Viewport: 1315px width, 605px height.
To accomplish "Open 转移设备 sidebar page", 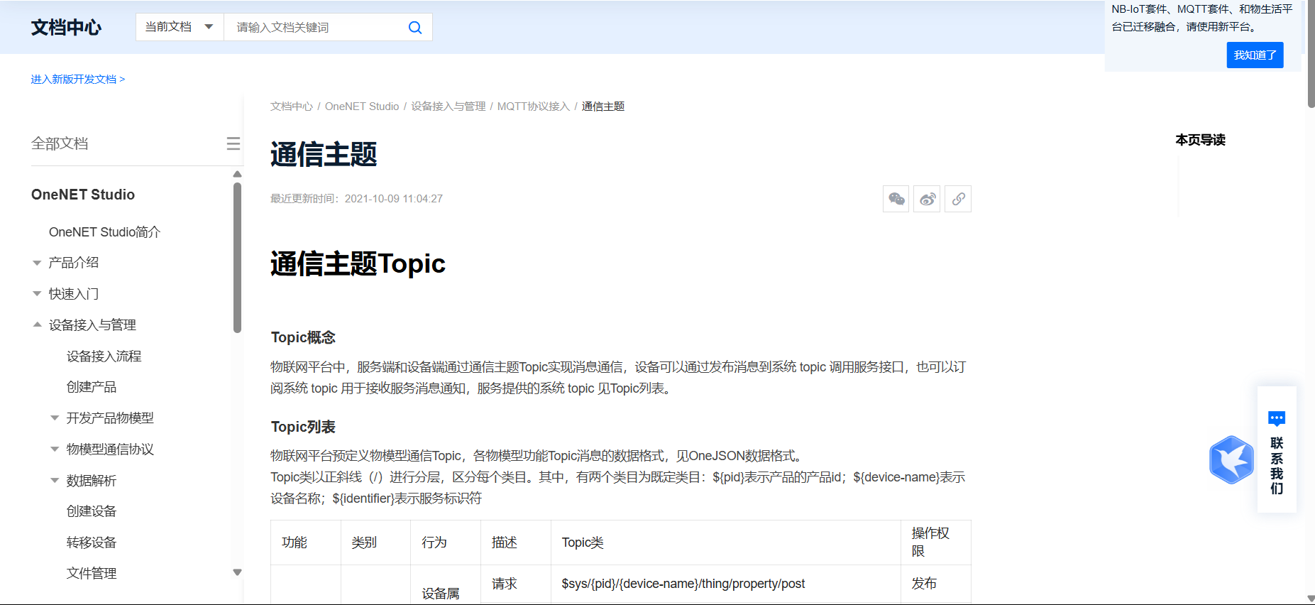I will 92,543.
